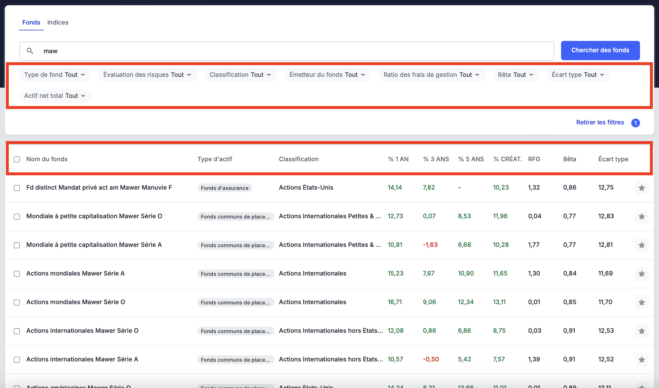Open Ratio des frais de gestion filter
Image resolution: width=659 pixels, height=388 pixels.
(432, 75)
